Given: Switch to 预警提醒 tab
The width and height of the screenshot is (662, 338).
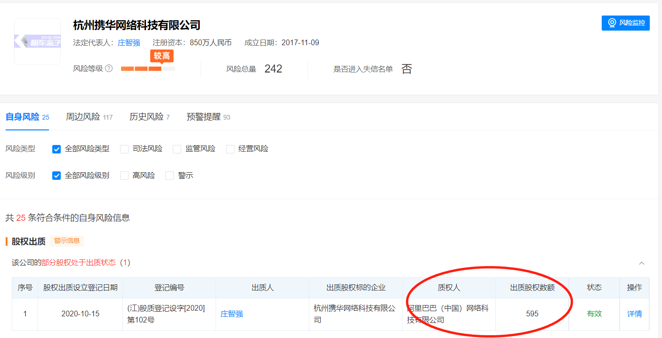Looking at the screenshot, I should [x=208, y=117].
